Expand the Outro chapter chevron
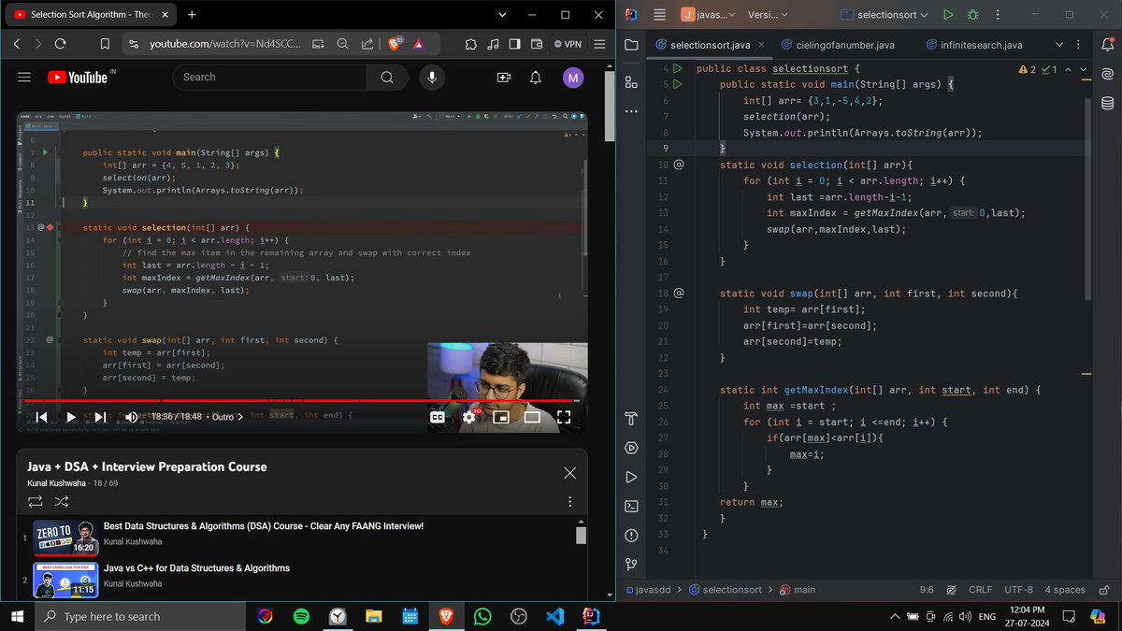 coord(239,417)
